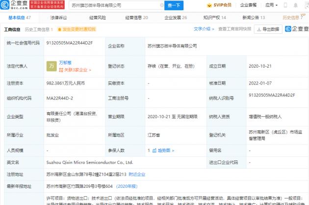Select latest annual report address 竹园路209号

pos(79,186)
